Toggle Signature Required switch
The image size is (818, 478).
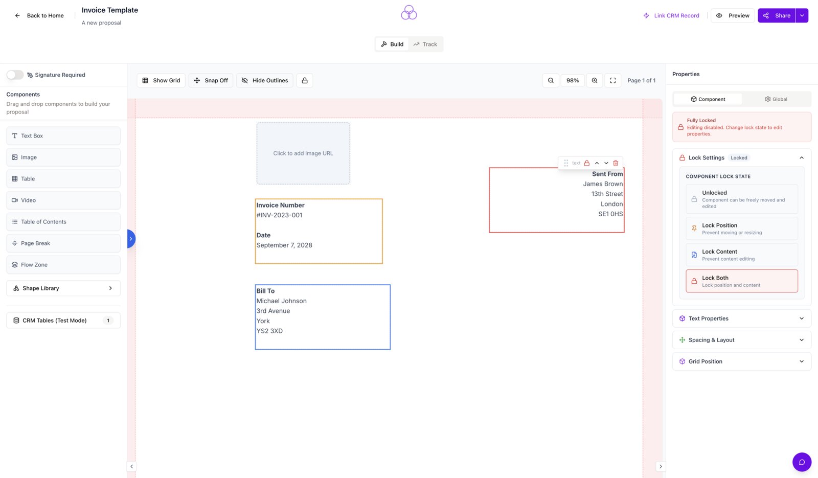[15, 75]
